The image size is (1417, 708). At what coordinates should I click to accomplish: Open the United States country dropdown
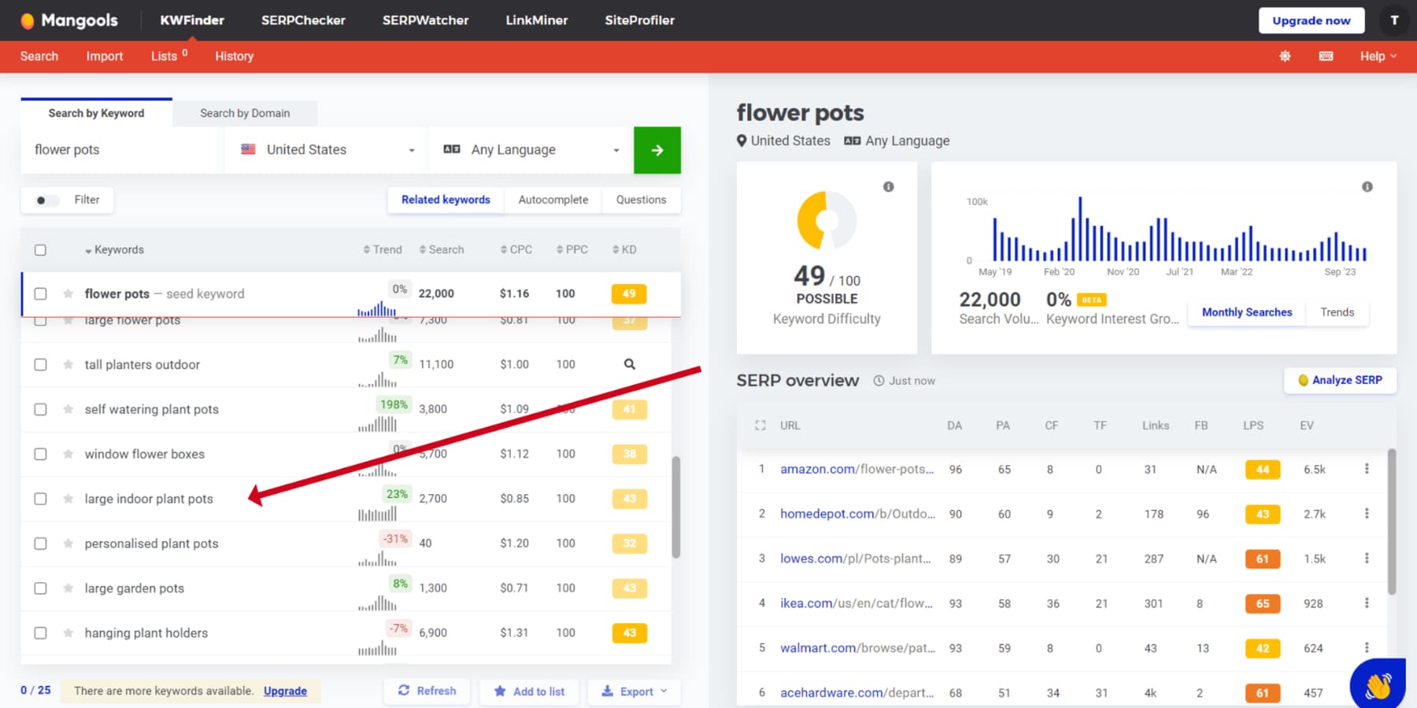tap(324, 149)
